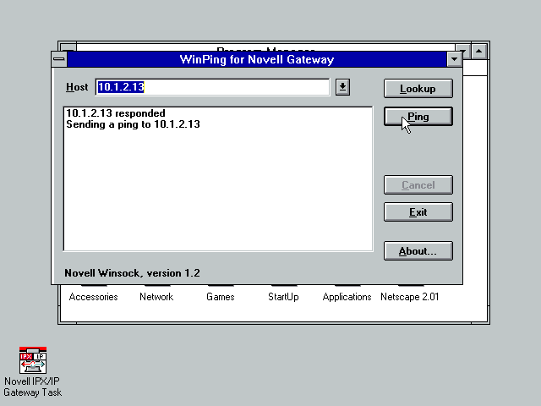Click the Lookup button
Screen dimensions: 541x406
(x=418, y=89)
